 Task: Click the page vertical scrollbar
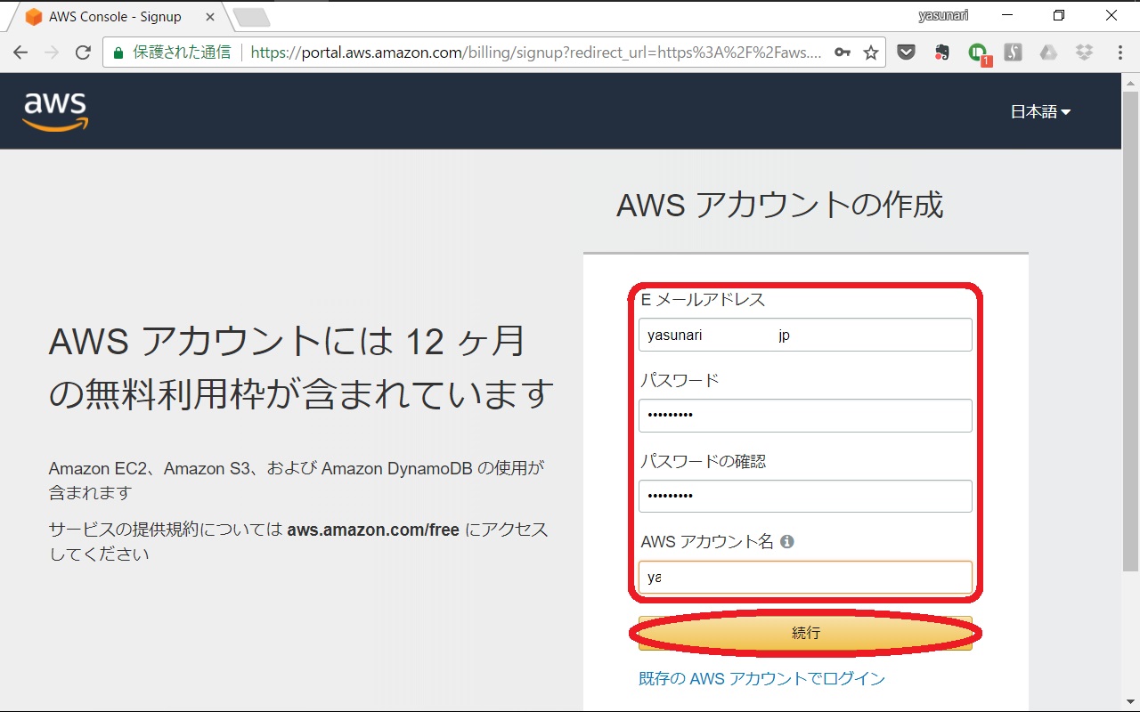click(x=1130, y=329)
